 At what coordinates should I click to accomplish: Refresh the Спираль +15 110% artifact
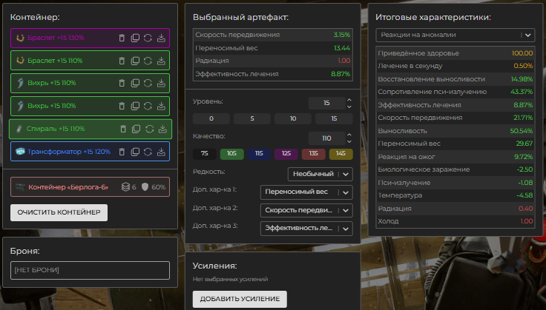click(x=149, y=129)
